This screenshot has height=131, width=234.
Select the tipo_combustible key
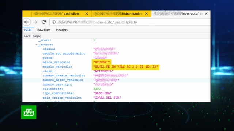58,93
